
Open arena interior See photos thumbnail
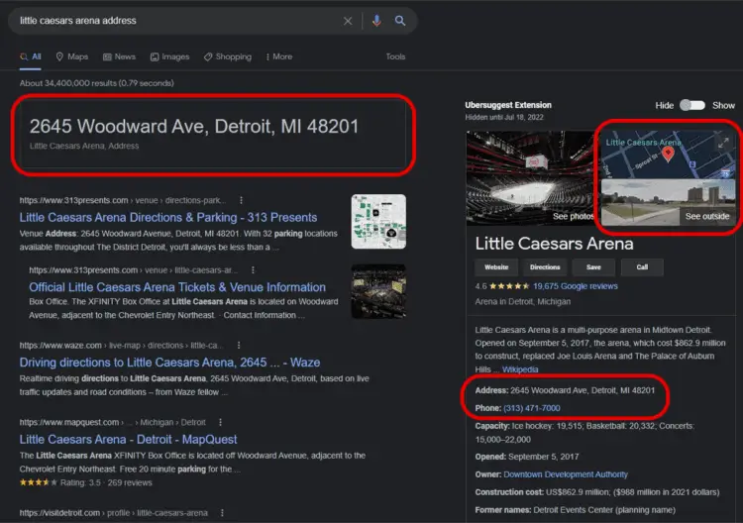pyautogui.click(x=531, y=178)
